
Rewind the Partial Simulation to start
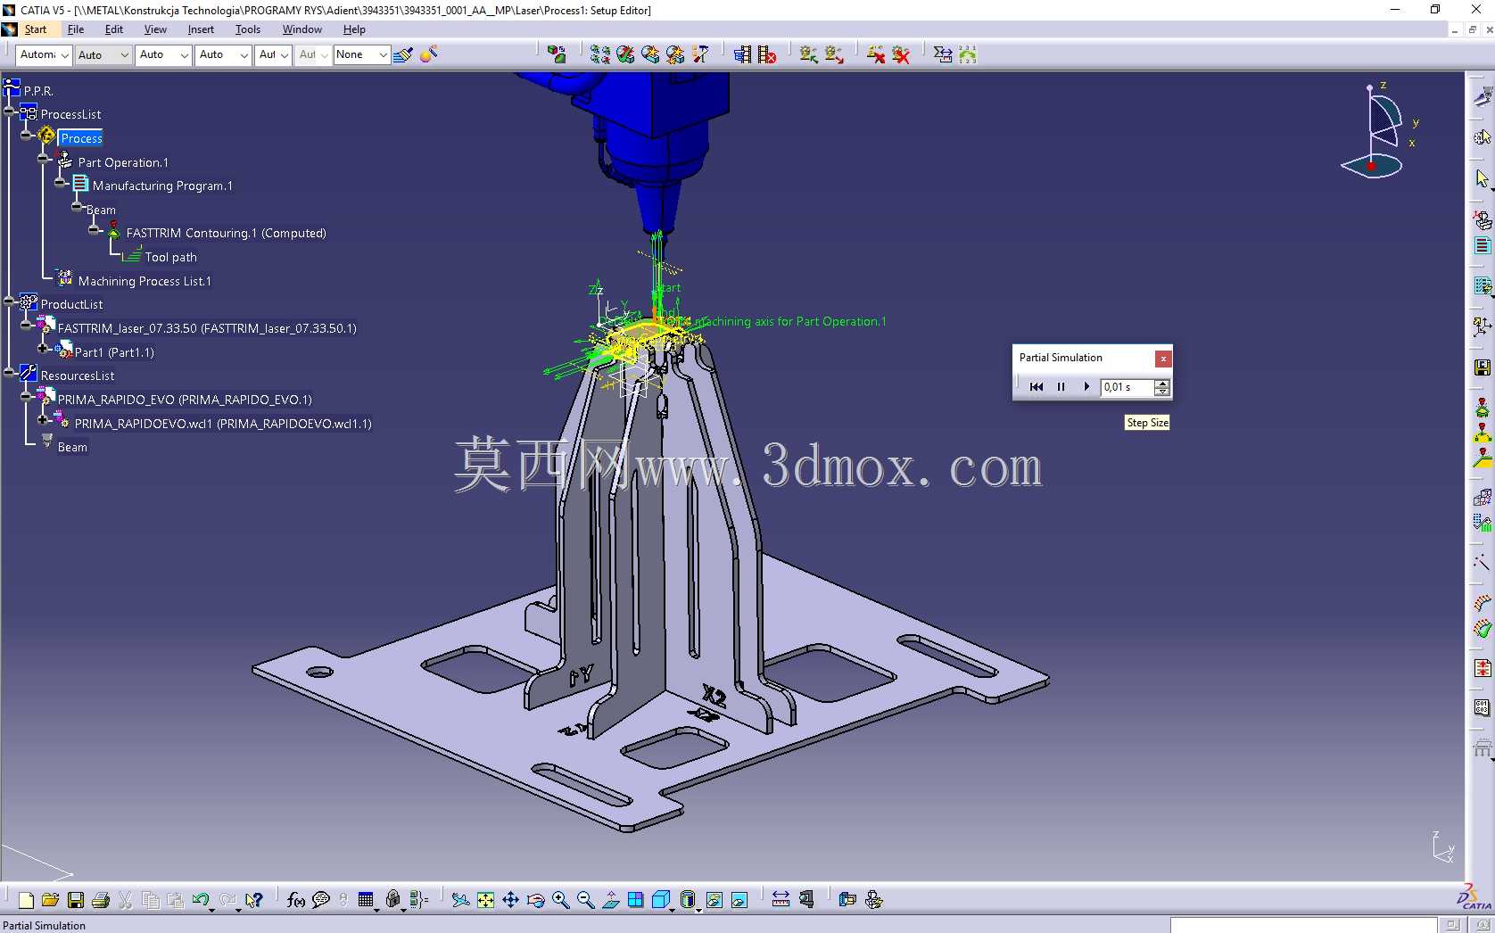tap(1037, 387)
